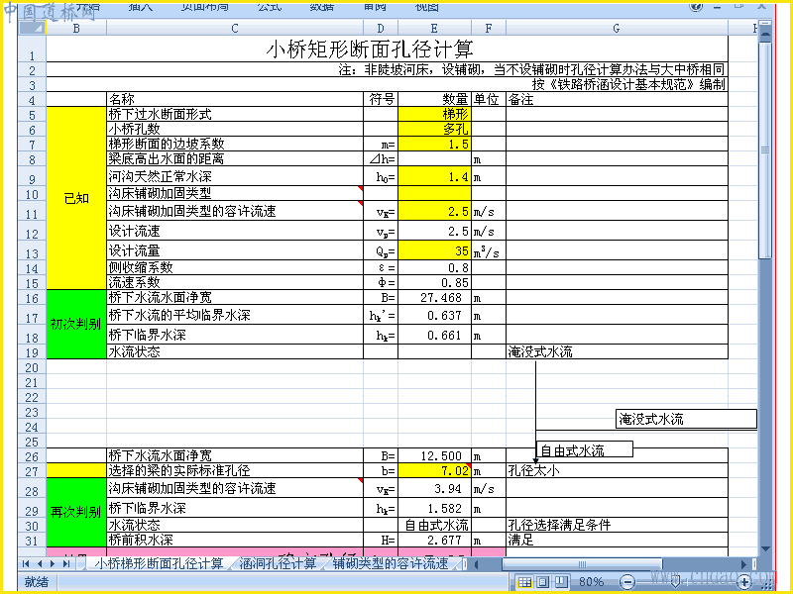The image size is (793, 594).
Task: Go to the first sheet using the navigation arrow
Action: coord(26,563)
